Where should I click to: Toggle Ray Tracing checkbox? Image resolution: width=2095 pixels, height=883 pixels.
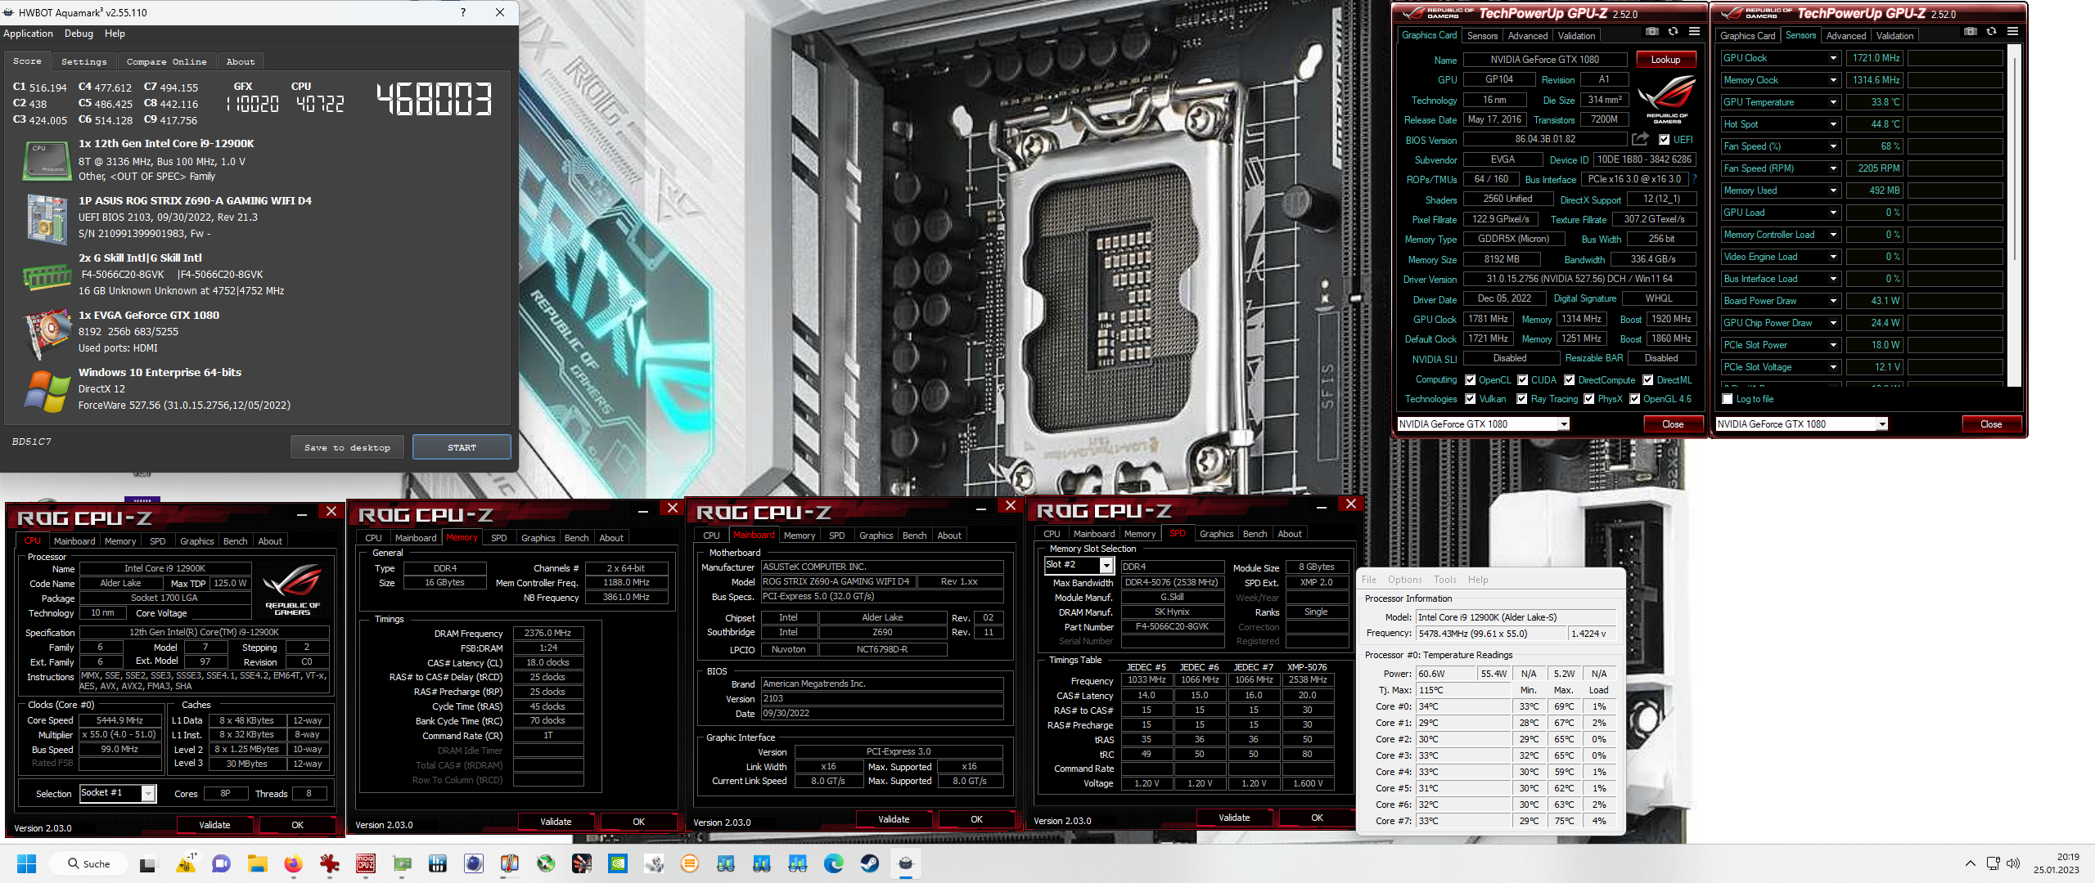tap(1521, 399)
